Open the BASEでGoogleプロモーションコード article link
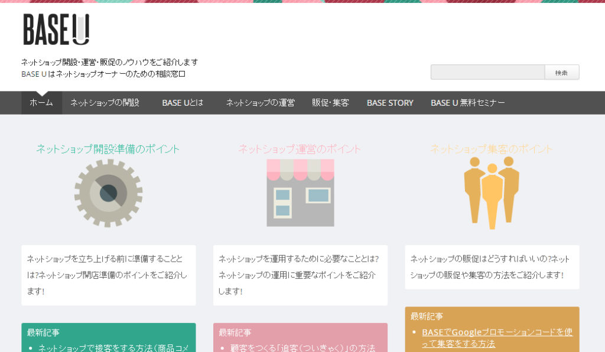This screenshot has width=605, height=352. click(x=497, y=337)
